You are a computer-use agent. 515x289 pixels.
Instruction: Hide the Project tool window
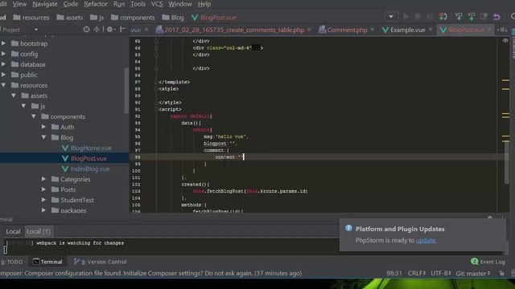122,30
